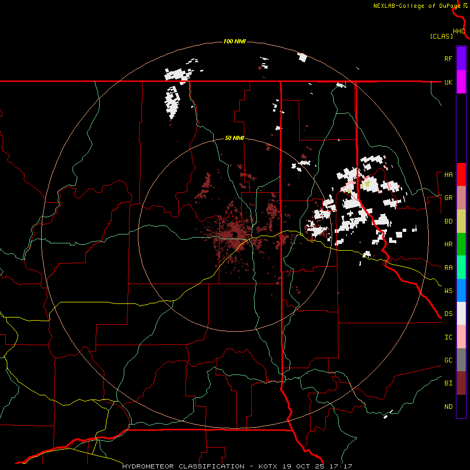Click the GR legend label

pyautogui.click(x=448, y=198)
